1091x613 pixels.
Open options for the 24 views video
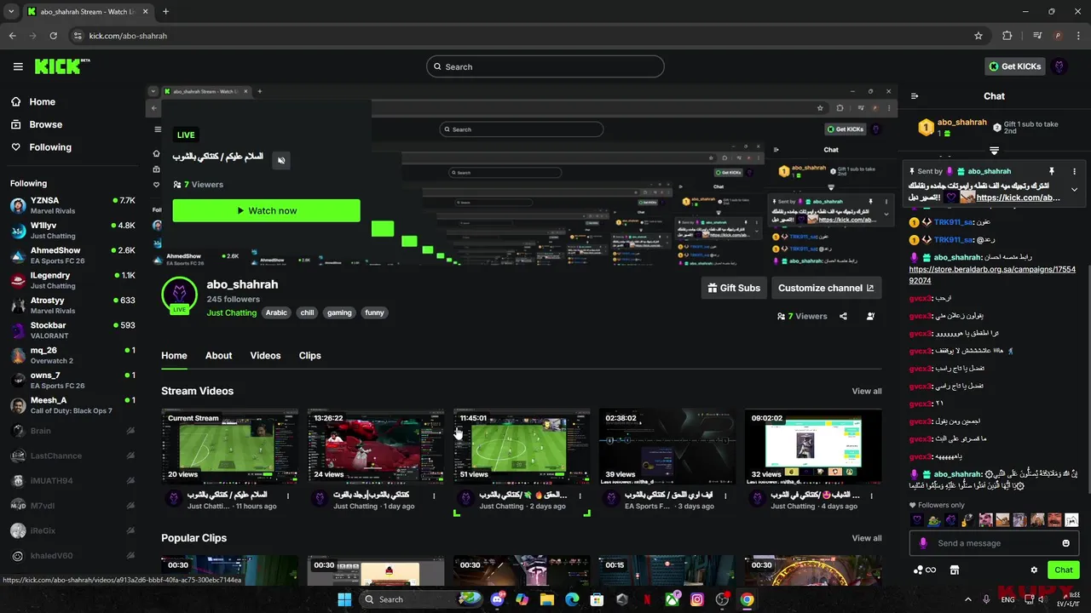tap(434, 496)
